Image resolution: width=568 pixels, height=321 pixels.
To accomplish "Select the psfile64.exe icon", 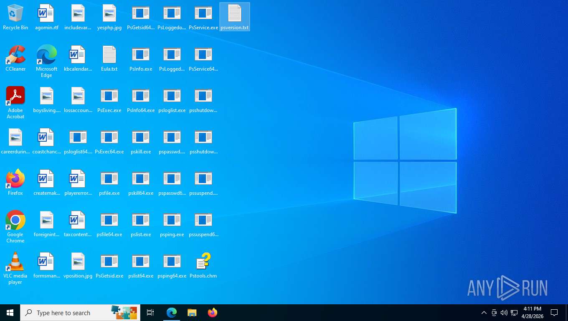I will 109,224.
